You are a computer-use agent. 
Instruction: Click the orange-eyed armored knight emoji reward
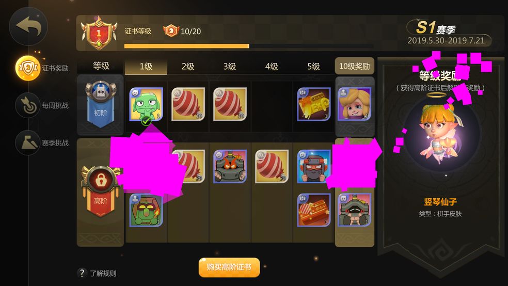[230, 166]
